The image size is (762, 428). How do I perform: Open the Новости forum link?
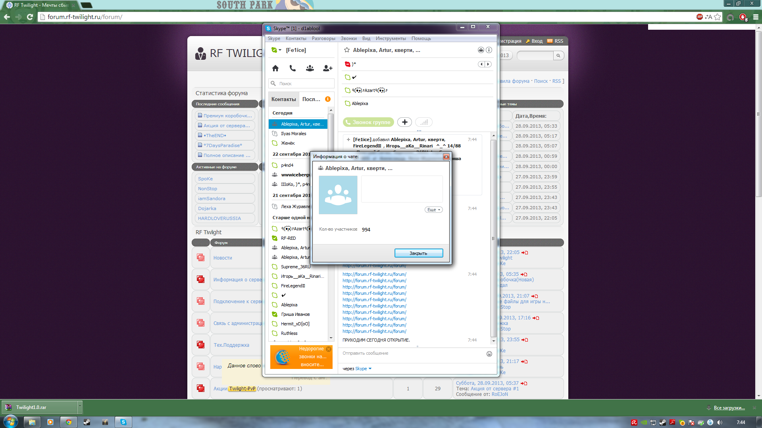tap(223, 258)
